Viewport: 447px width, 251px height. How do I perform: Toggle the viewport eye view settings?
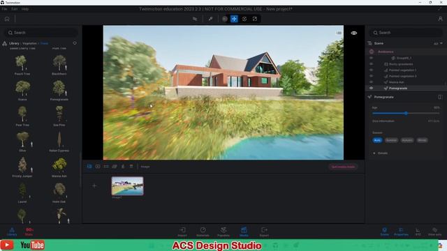point(354,33)
